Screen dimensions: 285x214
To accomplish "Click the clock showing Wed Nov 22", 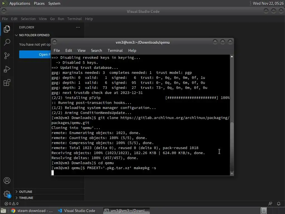I will pyautogui.click(x=268, y=3).
